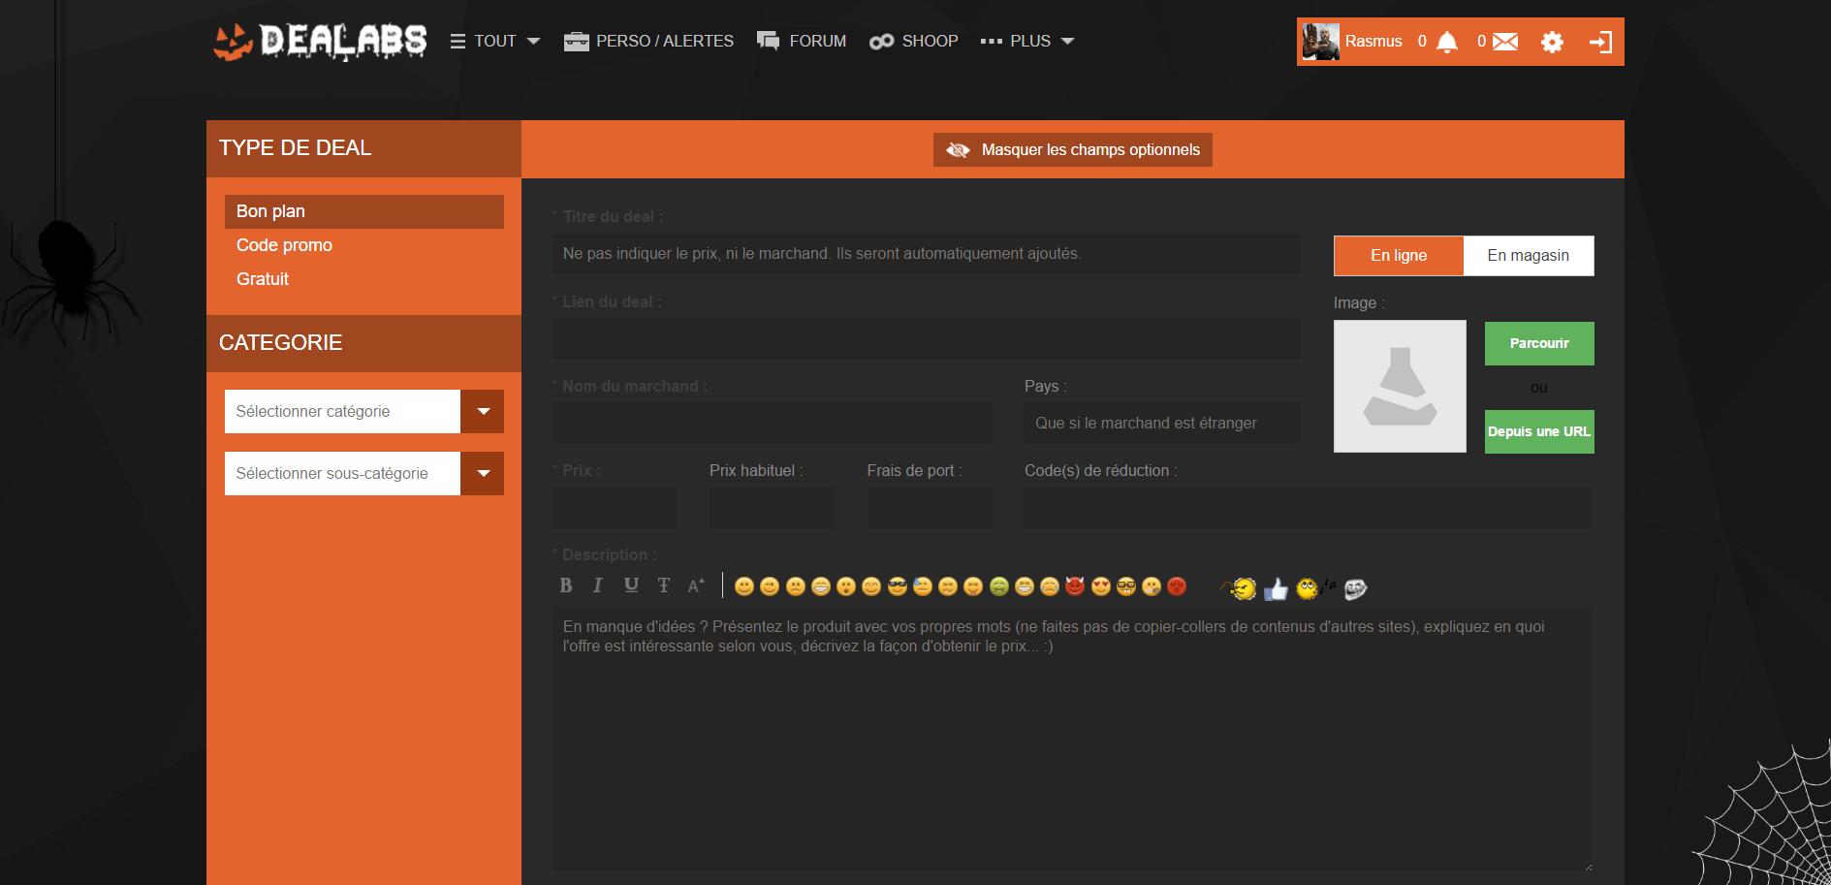
Task: Choose Bon plan deal type
Action: pos(364,211)
